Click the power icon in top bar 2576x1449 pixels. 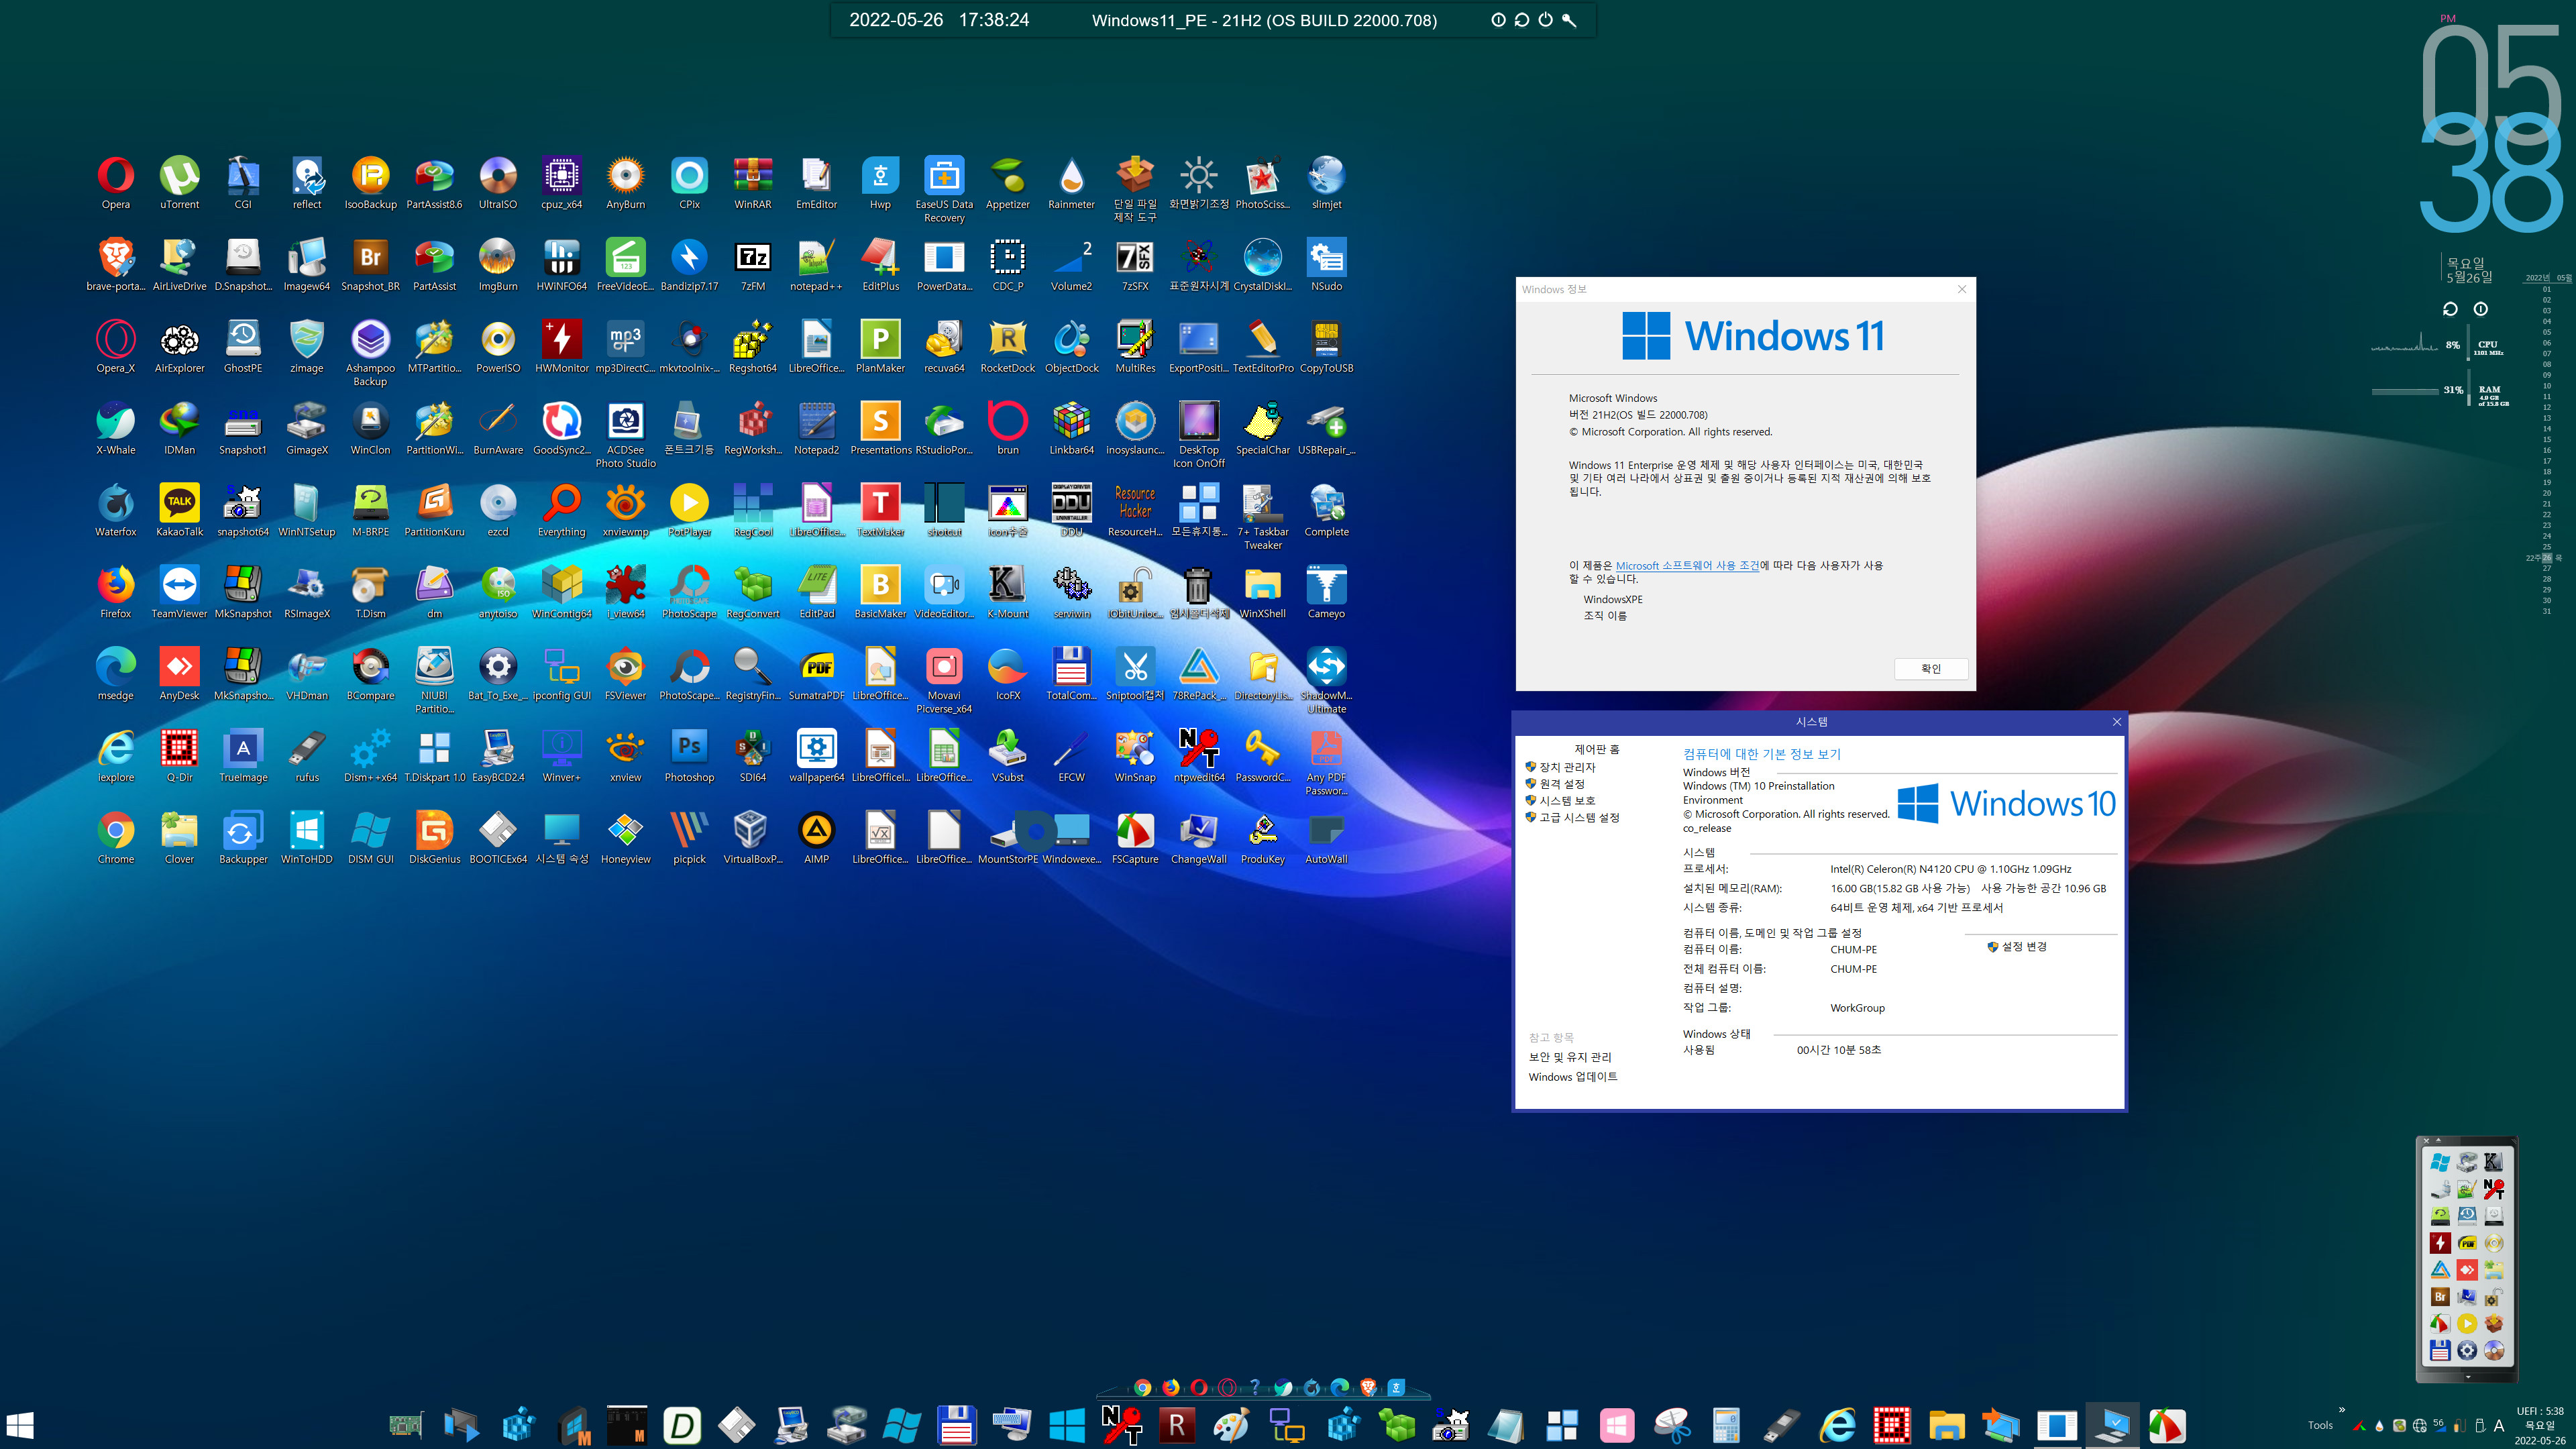[x=1546, y=20]
